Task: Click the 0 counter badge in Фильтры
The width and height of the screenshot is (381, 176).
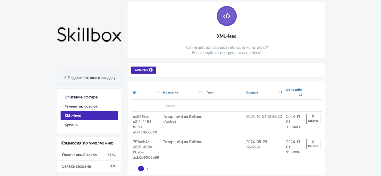Action: (151, 70)
